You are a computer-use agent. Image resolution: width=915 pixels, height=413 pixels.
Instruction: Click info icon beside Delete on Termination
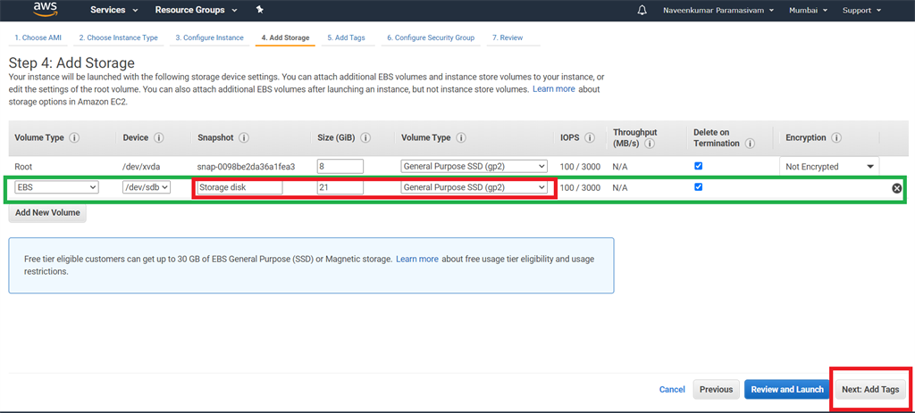coord(751,144)
